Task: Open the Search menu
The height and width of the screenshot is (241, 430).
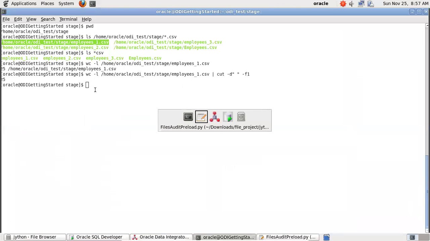Action: (x=48, y=19)
